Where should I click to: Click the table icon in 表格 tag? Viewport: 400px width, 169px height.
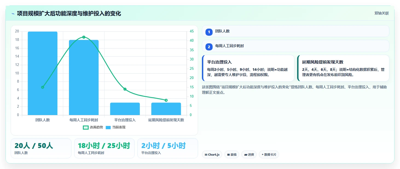(228, 155)
